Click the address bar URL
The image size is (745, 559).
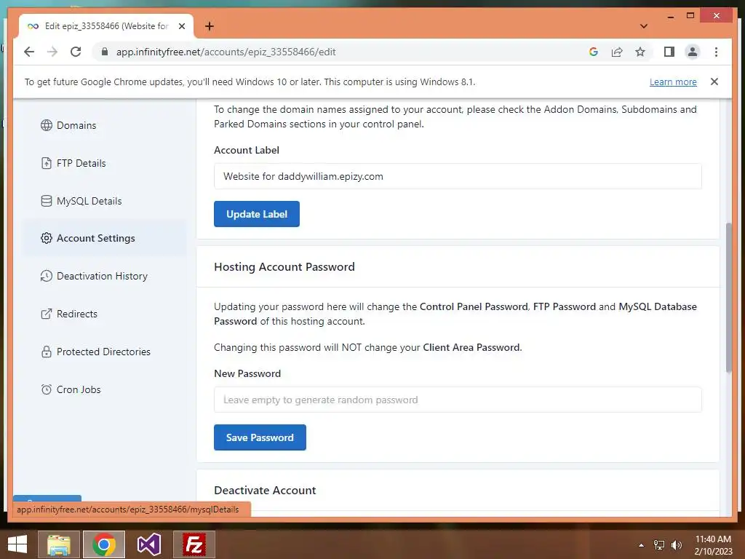coord(226,52)
